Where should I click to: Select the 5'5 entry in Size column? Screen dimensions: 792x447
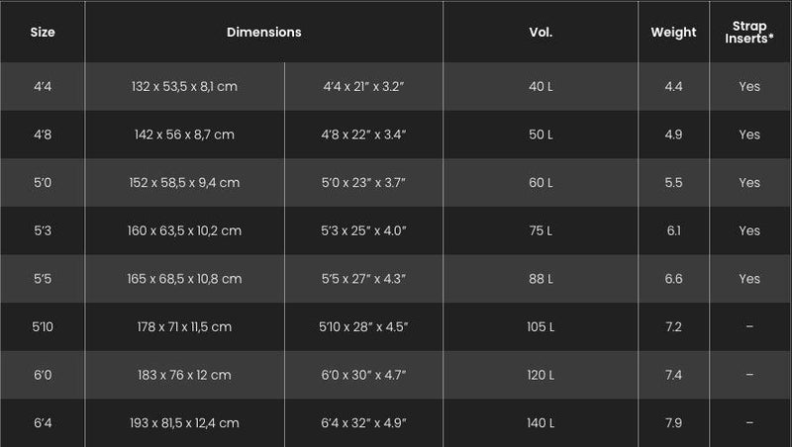43,279
